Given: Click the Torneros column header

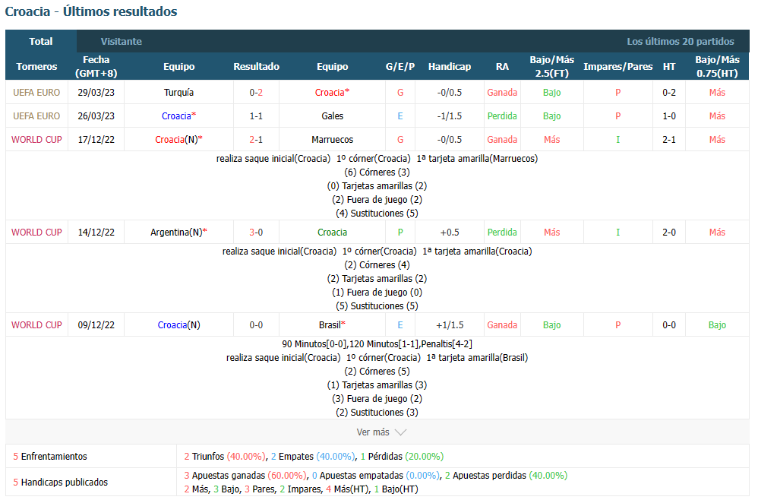Looking at the screenshot, I should [x=36, y=67].
